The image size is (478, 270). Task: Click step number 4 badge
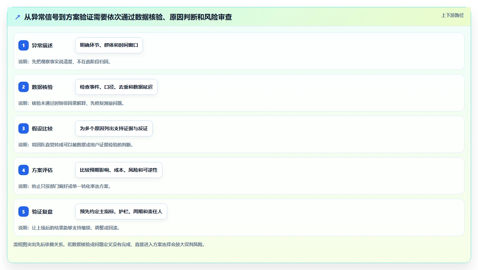(24, 170)
